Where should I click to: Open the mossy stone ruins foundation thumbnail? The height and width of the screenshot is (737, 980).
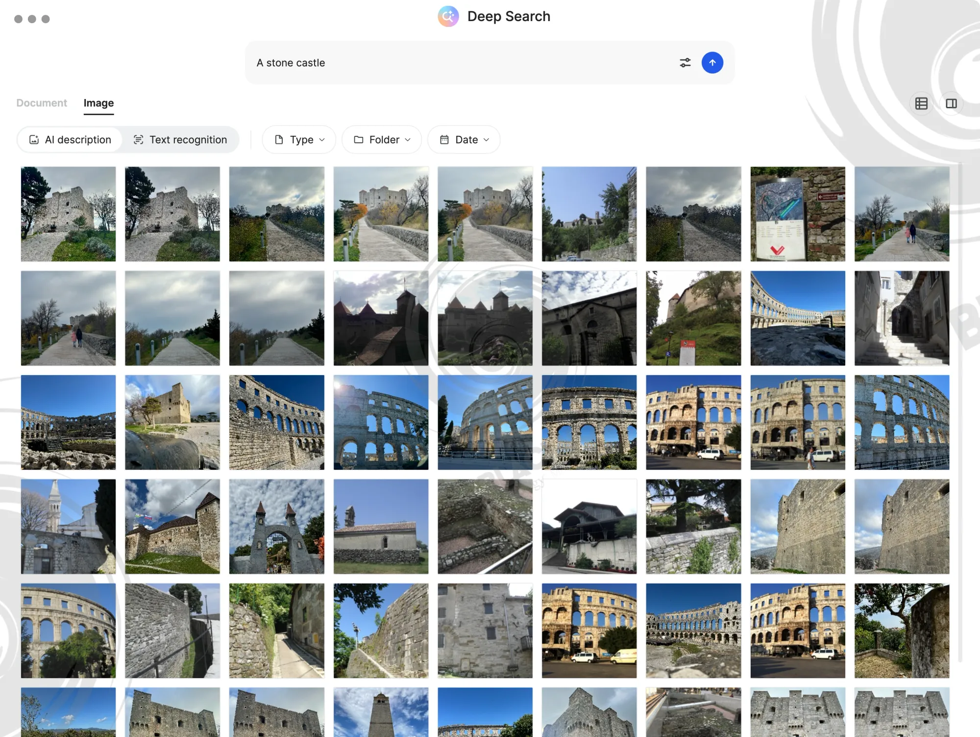485,527
